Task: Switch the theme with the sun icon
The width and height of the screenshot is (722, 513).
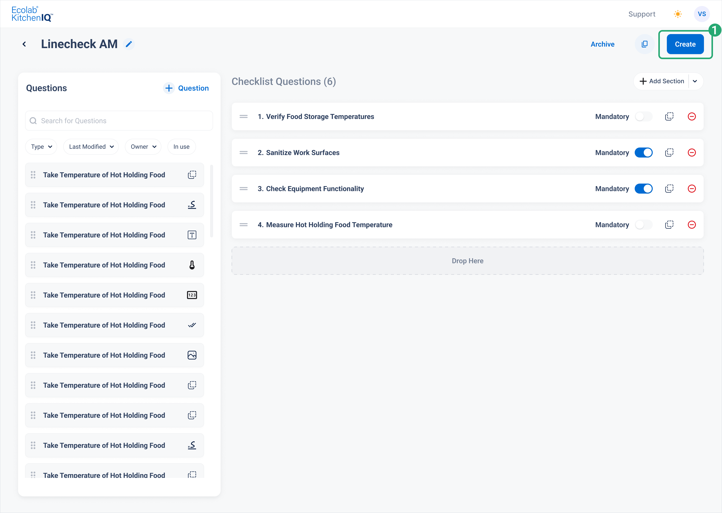Action: 678,14
